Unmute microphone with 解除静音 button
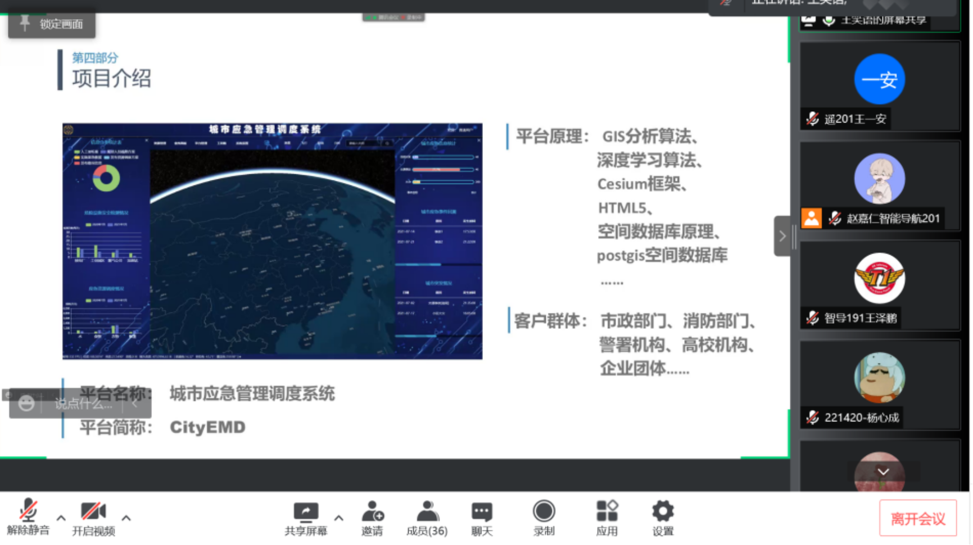 click(x=28, y=517)
